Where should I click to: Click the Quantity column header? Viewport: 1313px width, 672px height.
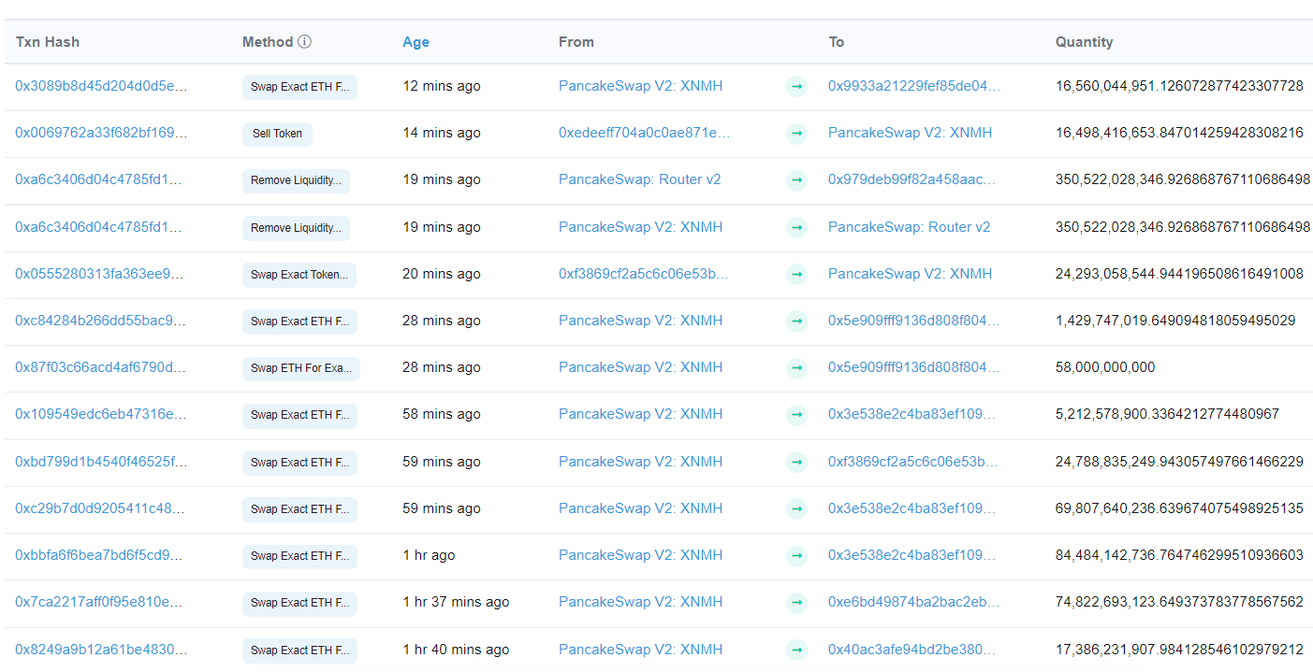tap(1085, 42)
